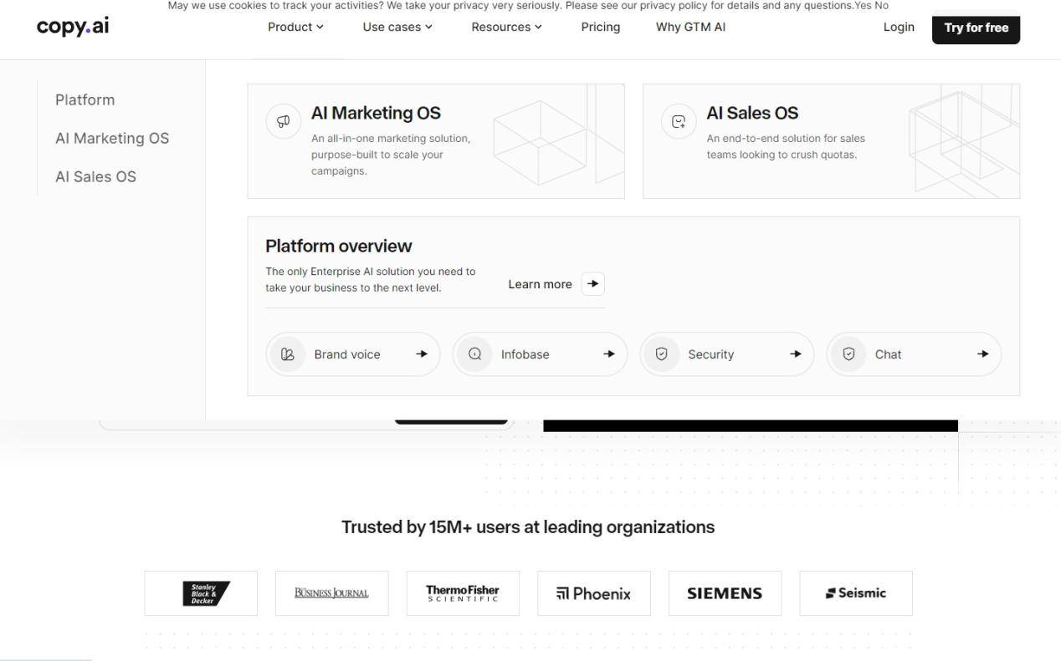The height and width of the screenshot is (661, 1061).
Task: Click the Brand voice arrow
Action: click(x=422, y=354)
